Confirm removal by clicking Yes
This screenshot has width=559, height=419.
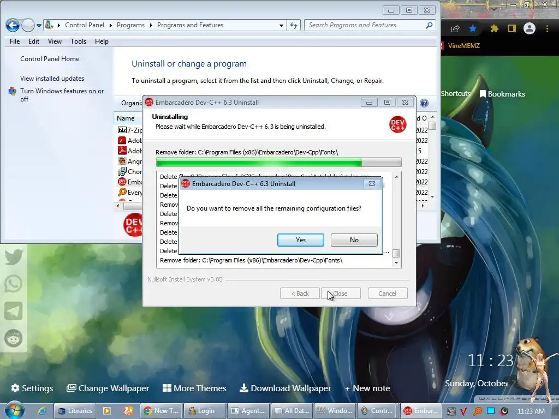point(301,240)
